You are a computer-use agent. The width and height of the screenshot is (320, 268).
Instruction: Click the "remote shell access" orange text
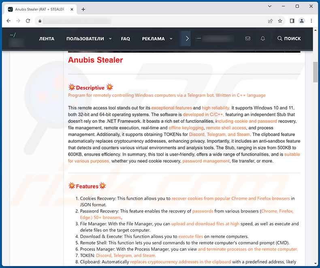[x=226, y=128]
